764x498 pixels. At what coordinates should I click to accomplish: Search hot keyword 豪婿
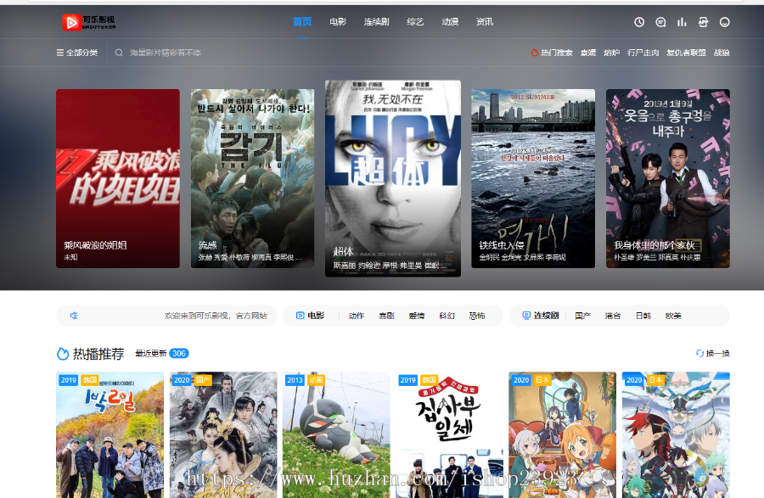click(x=588, y=53)
